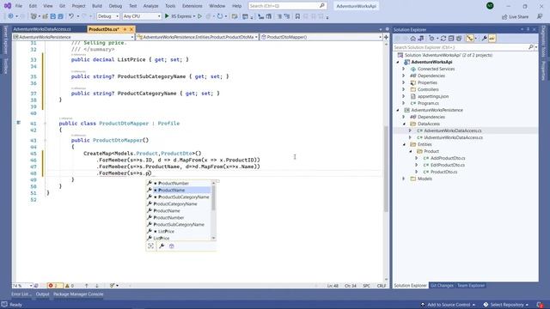
Task: Collapse the DataAccess folder
Action: 404,124
